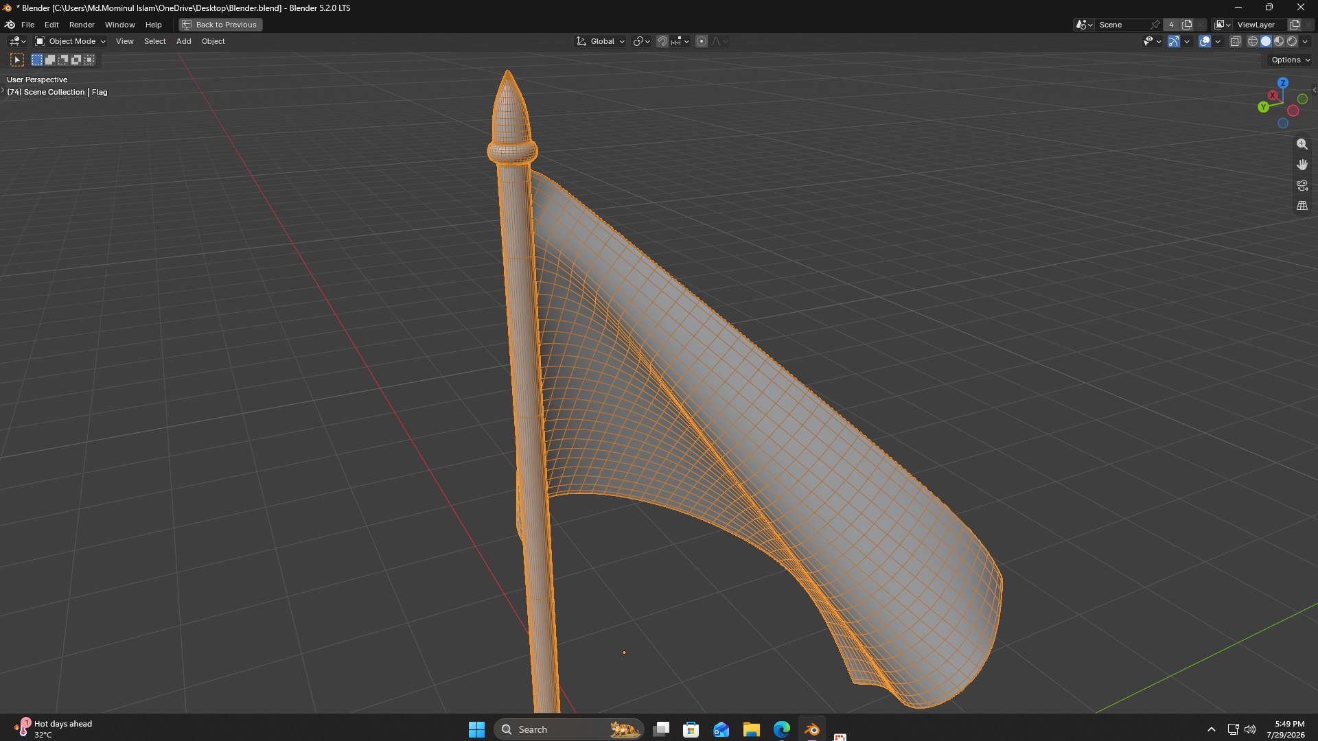The height and width of the screenshot is (741, 1318).
Task: Expand the viewport text info arrow
Action: 3,91
